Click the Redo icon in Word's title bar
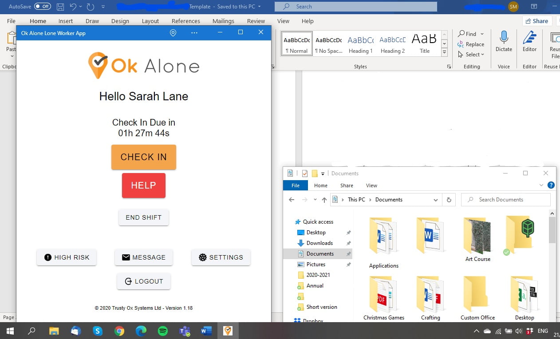Image resolution: width=560 pixels, height=339 pixels. click(91, 7)
